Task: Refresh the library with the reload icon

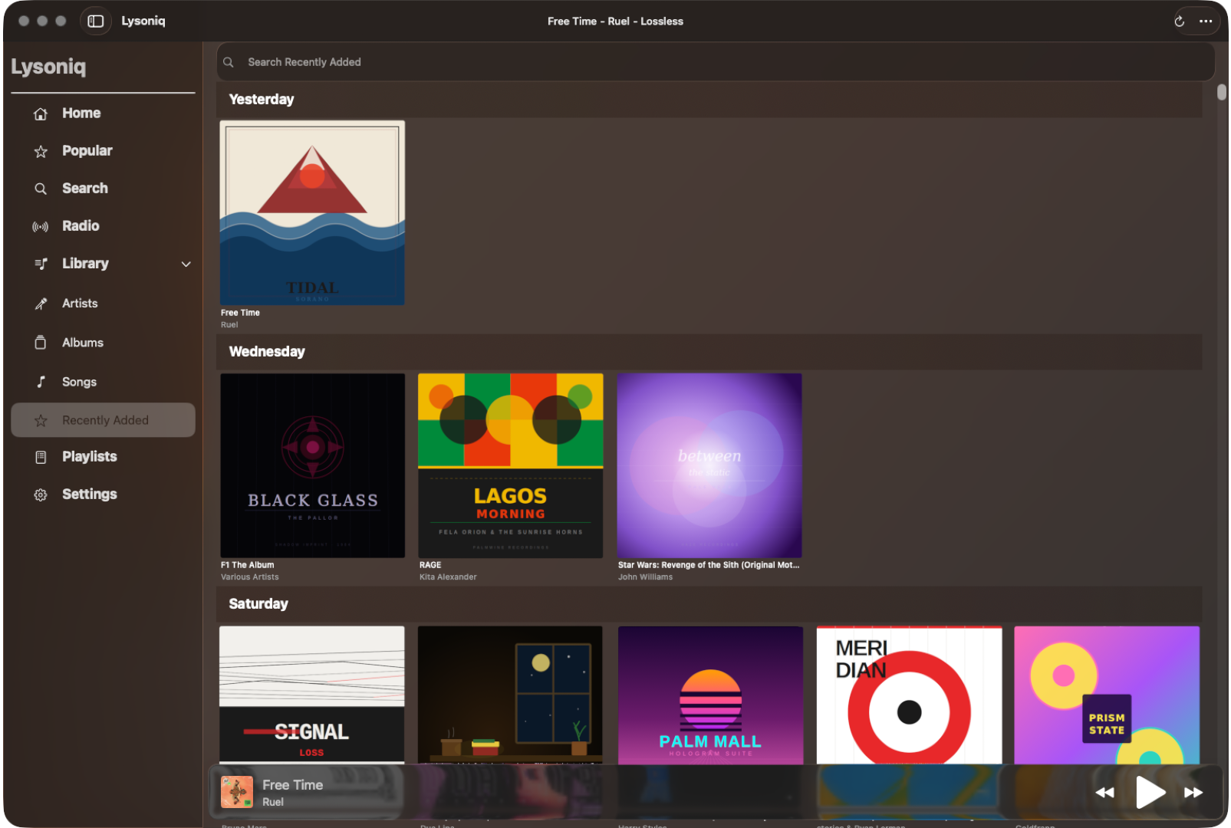Action: click(x=1179, y=21)
